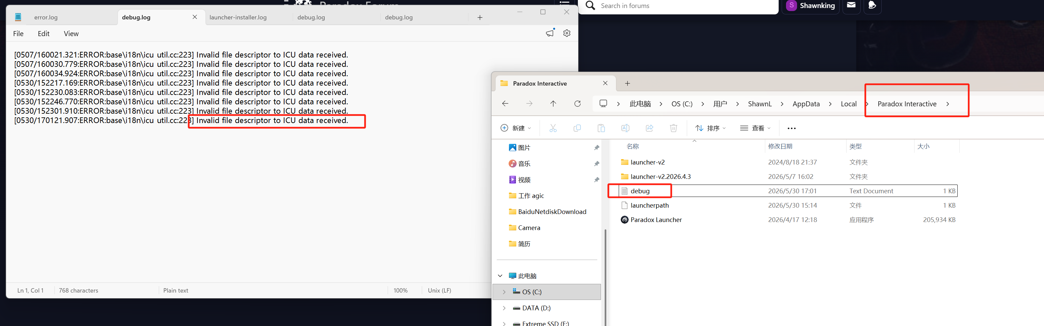This screenshot has width=1044, height=326.
Task: Select the launcherpath file
Action: pos(650,205)
